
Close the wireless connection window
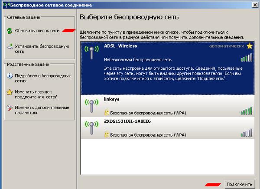(255, 5)
